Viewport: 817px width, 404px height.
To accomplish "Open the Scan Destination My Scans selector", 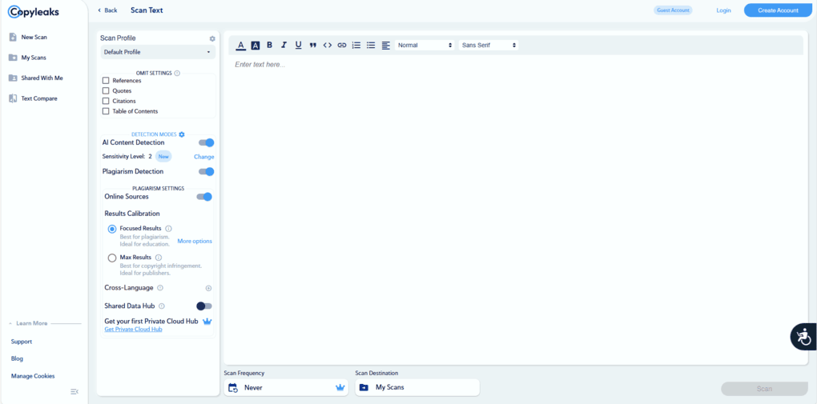I will coord(417,387).
